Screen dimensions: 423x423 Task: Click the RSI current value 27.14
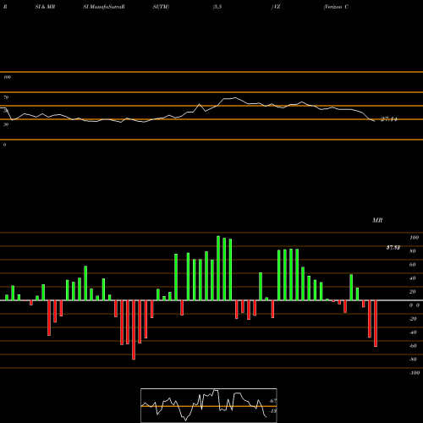(x=389, y=119)
